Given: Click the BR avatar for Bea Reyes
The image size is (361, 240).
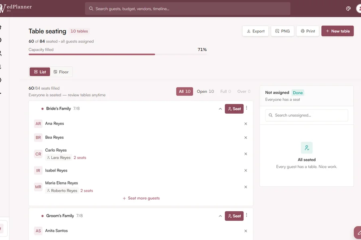Looking at the screenshot, I should point(38,138).
